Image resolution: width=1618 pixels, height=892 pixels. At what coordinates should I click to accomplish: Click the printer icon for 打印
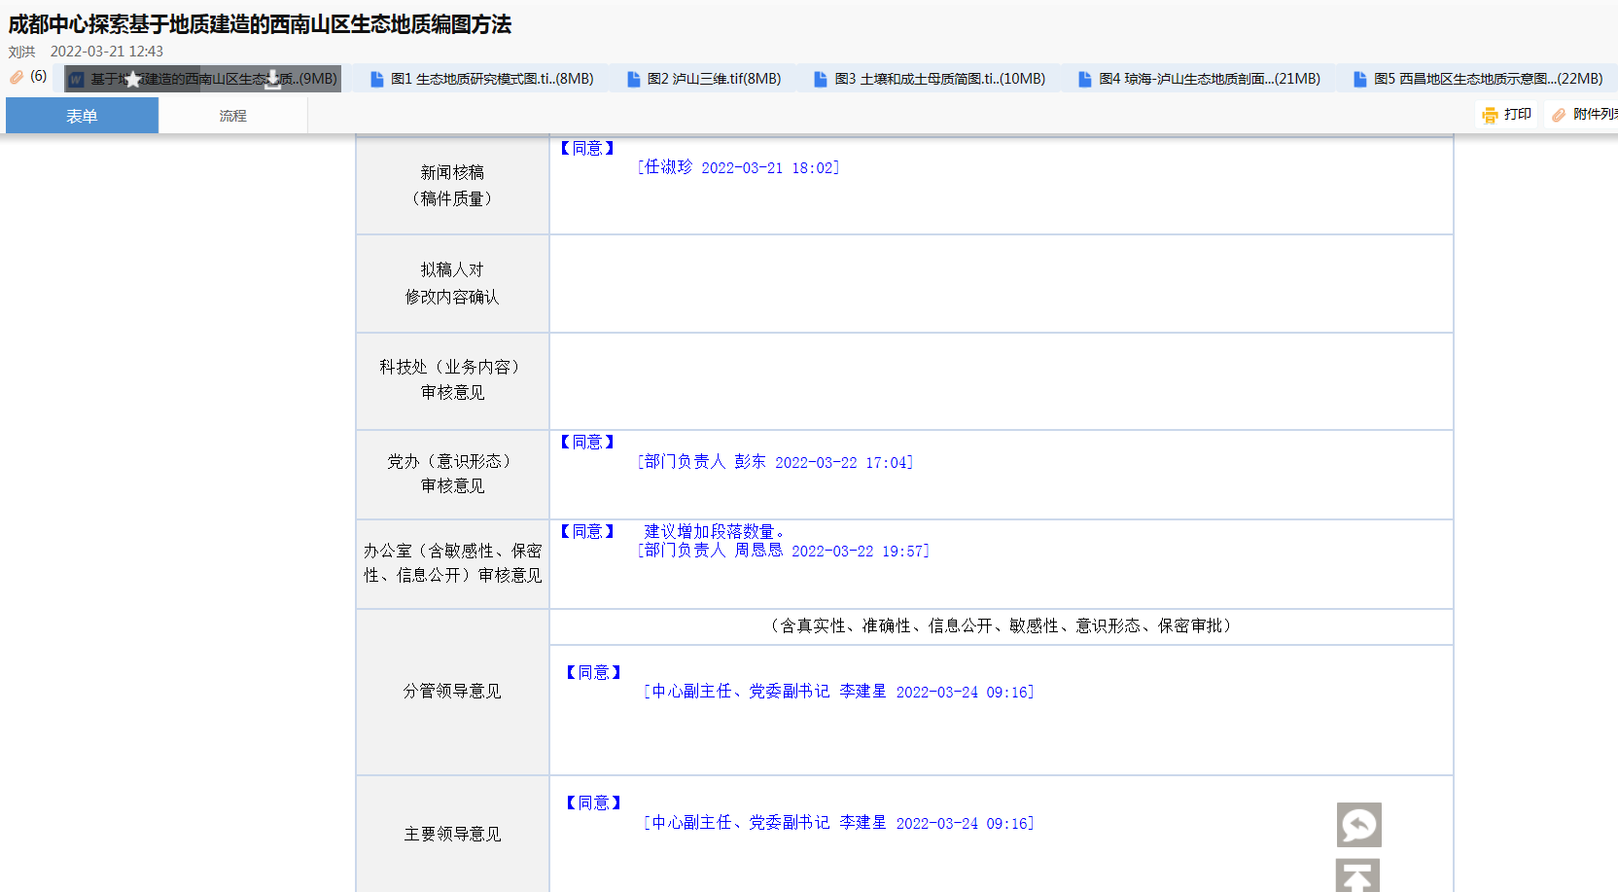coord(1490,115)
